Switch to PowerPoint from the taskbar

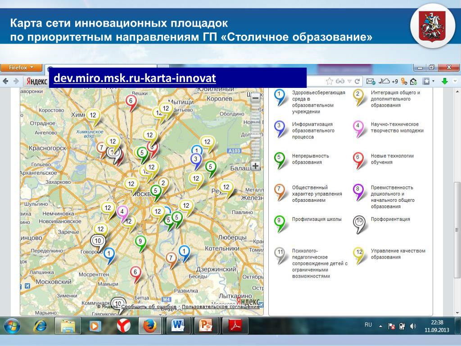206,326
